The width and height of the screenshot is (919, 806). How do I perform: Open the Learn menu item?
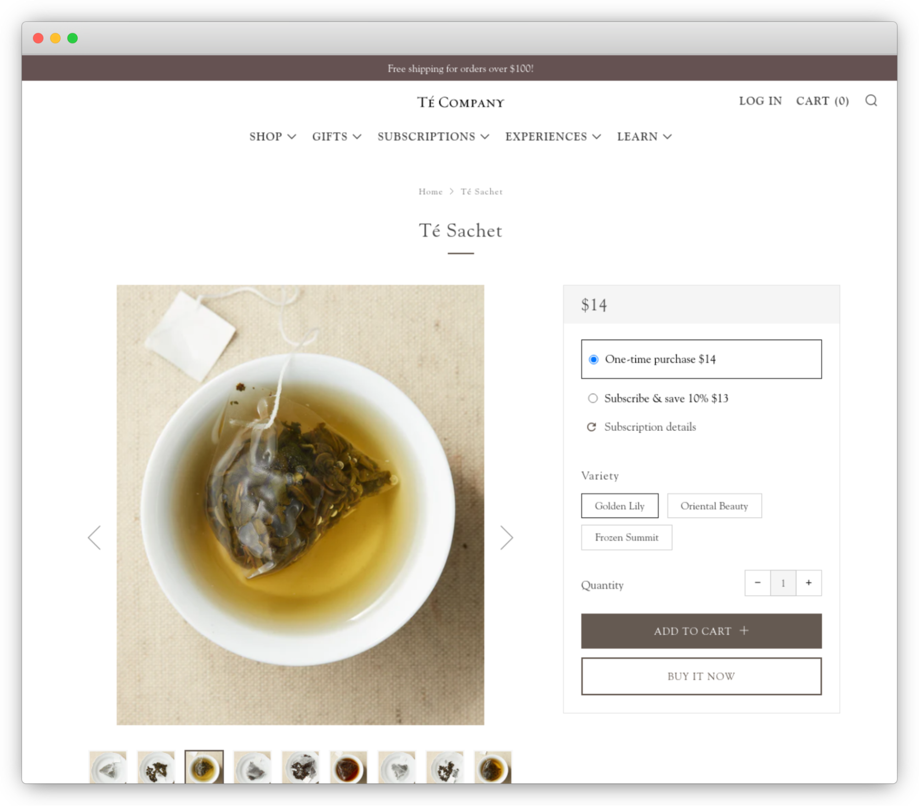[x=644, y=136]
